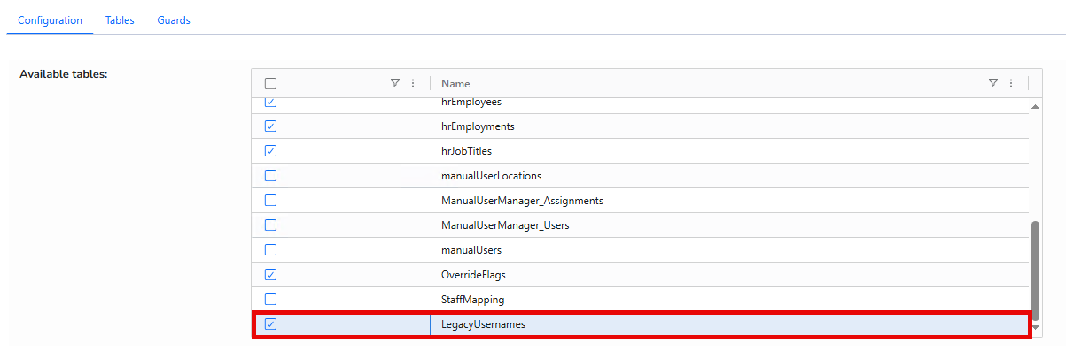The width and height of the screenshot is (1066, 350).
Task: Open column menu dots in Name column header
Action: coord(1011,83)
